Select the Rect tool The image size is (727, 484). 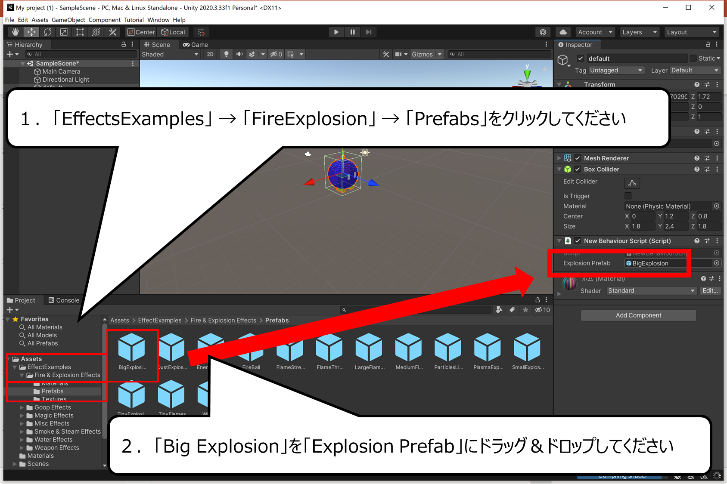pyautogui.click(x=80, y=32)
